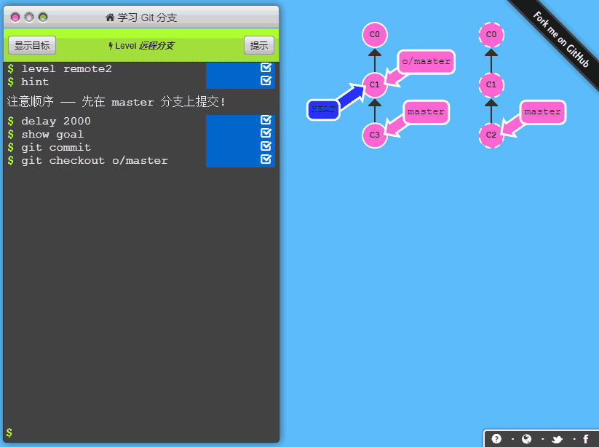This screenshot has width=599, height=447.
Task: Click the pink close window dot
Action: coord(15,17)
